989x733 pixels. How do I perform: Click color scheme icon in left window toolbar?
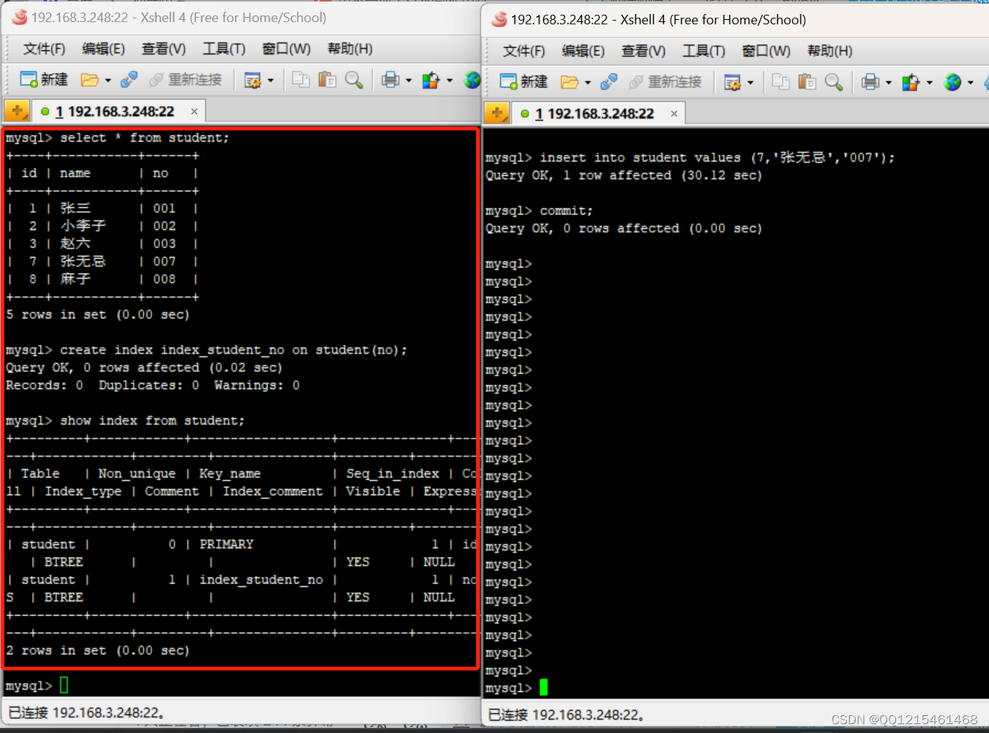point(431,80)
